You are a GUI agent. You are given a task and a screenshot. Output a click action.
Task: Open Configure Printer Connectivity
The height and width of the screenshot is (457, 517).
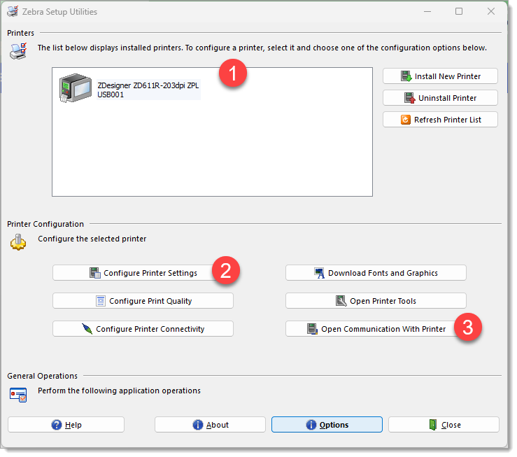tap(143, 329)
